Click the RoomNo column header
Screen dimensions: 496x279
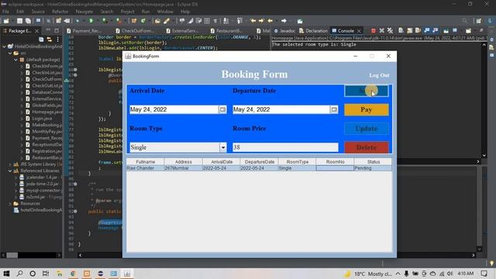tap(335, 162)
